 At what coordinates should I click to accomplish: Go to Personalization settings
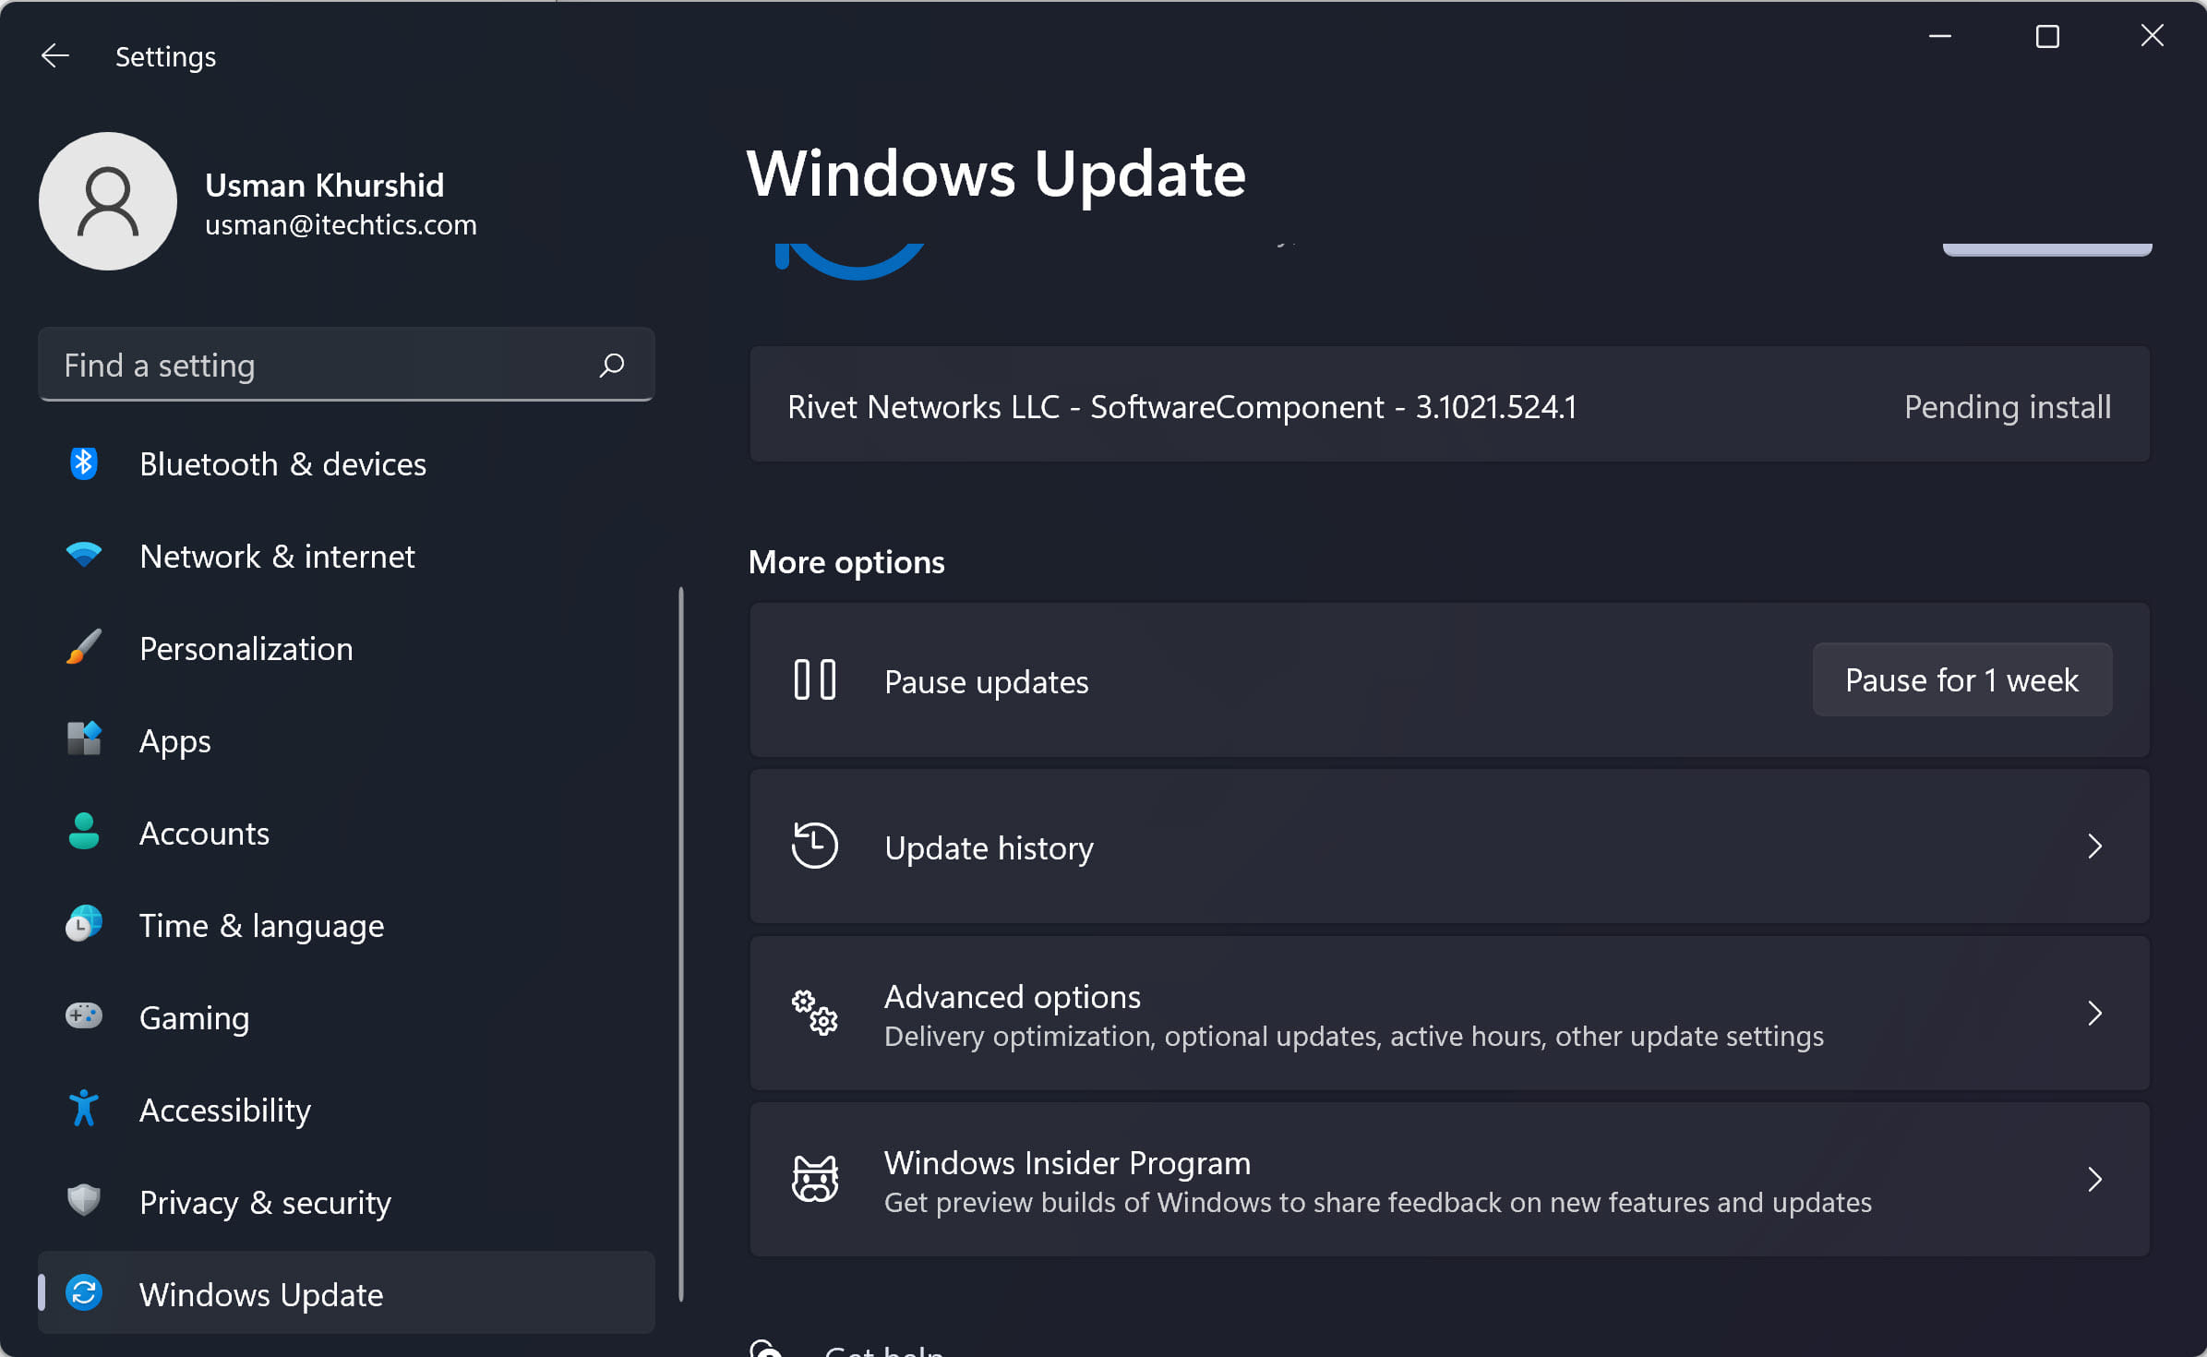coord(346,648)
